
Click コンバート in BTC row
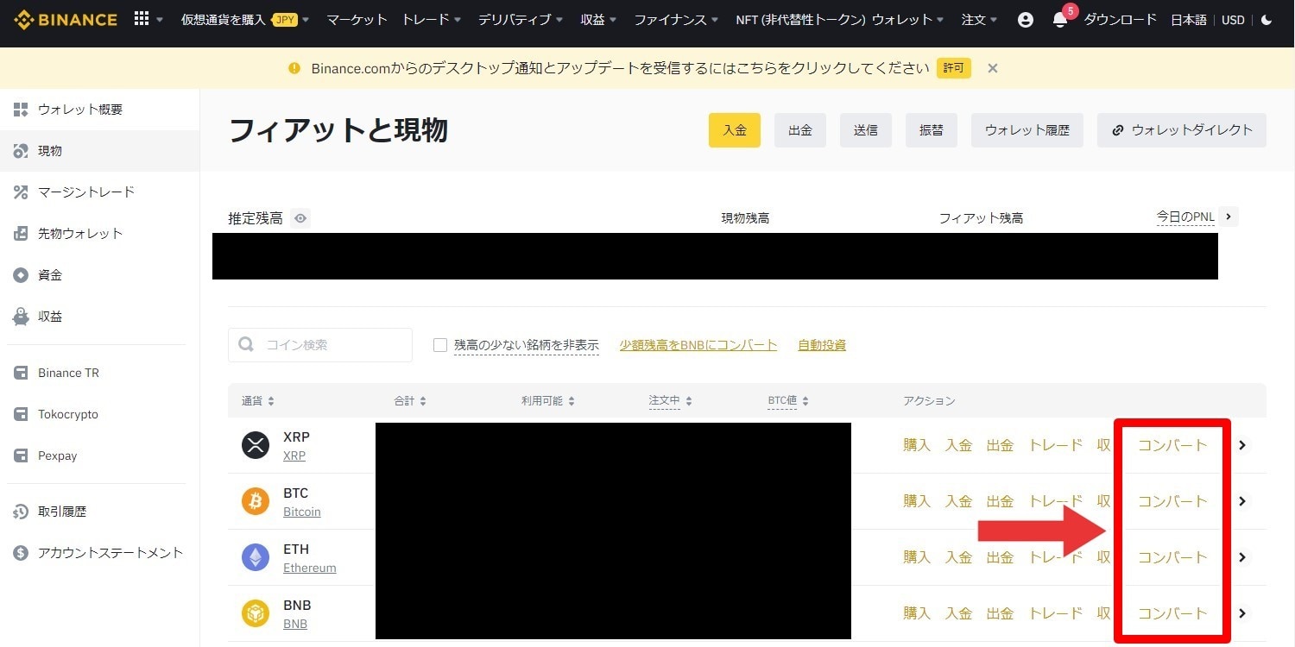coord(1172,501)
